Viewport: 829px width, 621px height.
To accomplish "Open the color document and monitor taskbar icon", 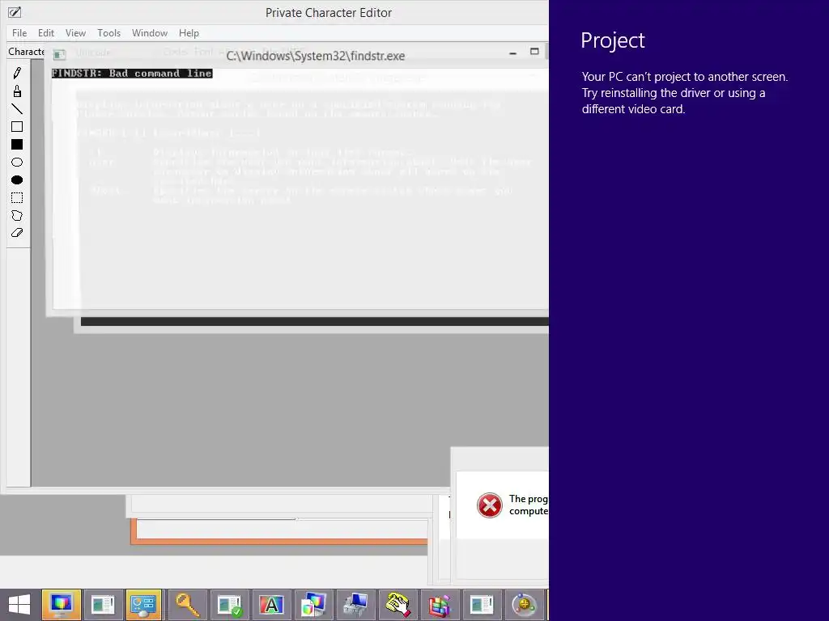I will click(313, 605).
